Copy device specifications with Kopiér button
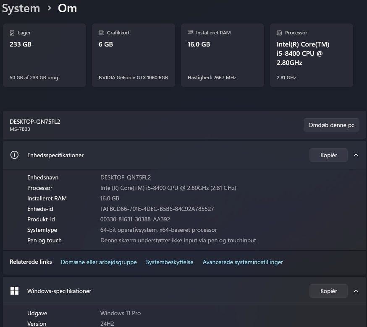The image size is (367, 327). click(328, 155)
